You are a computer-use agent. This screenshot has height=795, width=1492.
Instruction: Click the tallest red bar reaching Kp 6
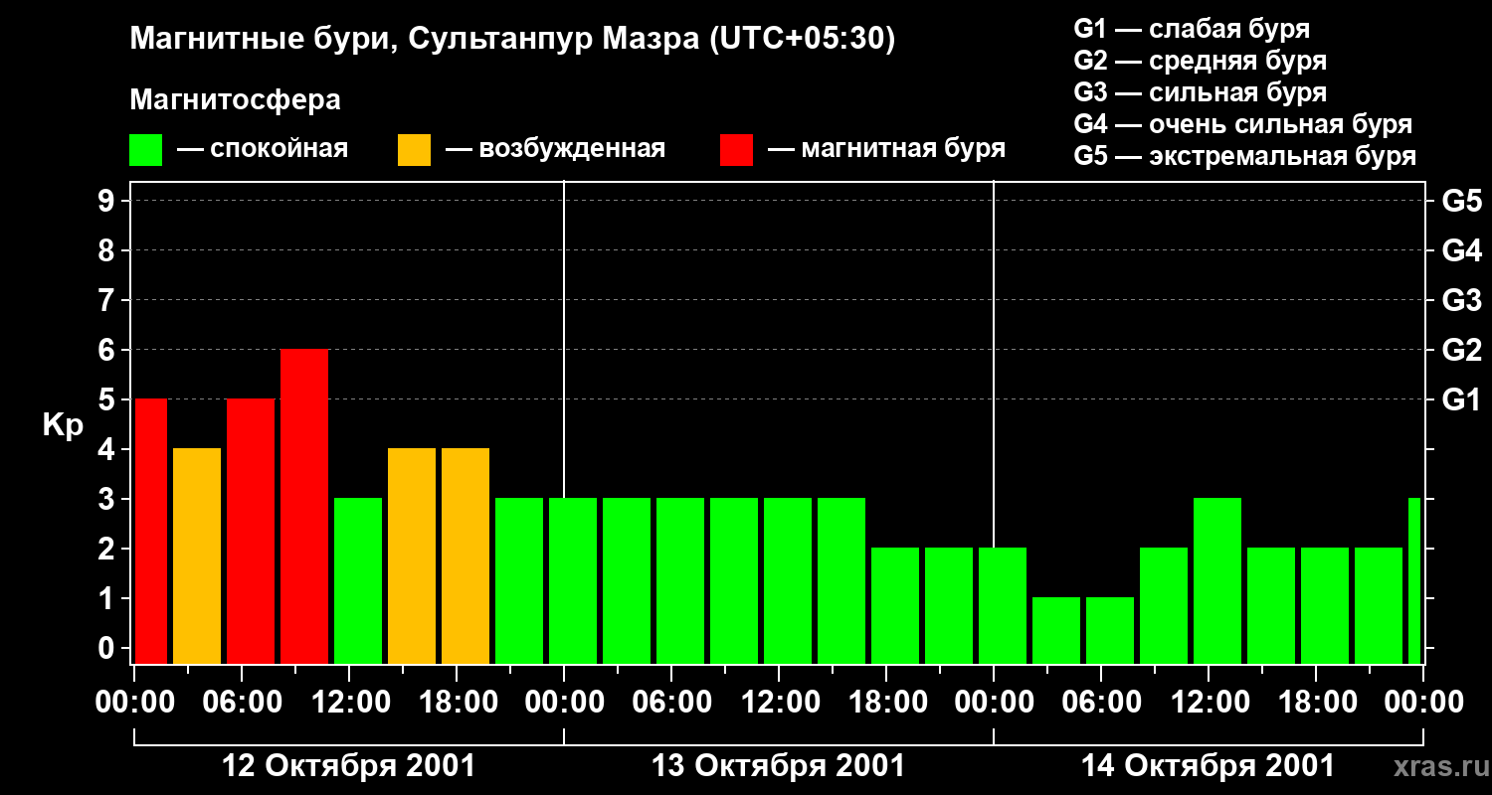tap(304, 506)
